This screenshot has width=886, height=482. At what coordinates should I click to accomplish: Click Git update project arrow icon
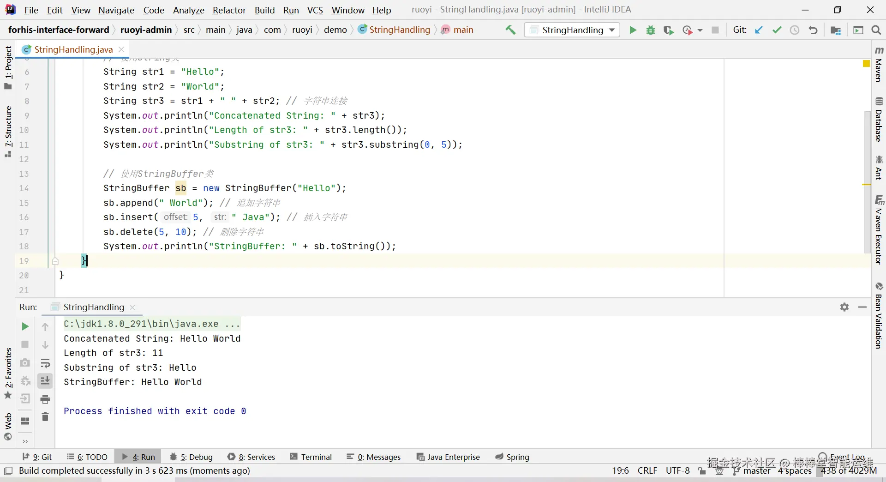point(759,30)
